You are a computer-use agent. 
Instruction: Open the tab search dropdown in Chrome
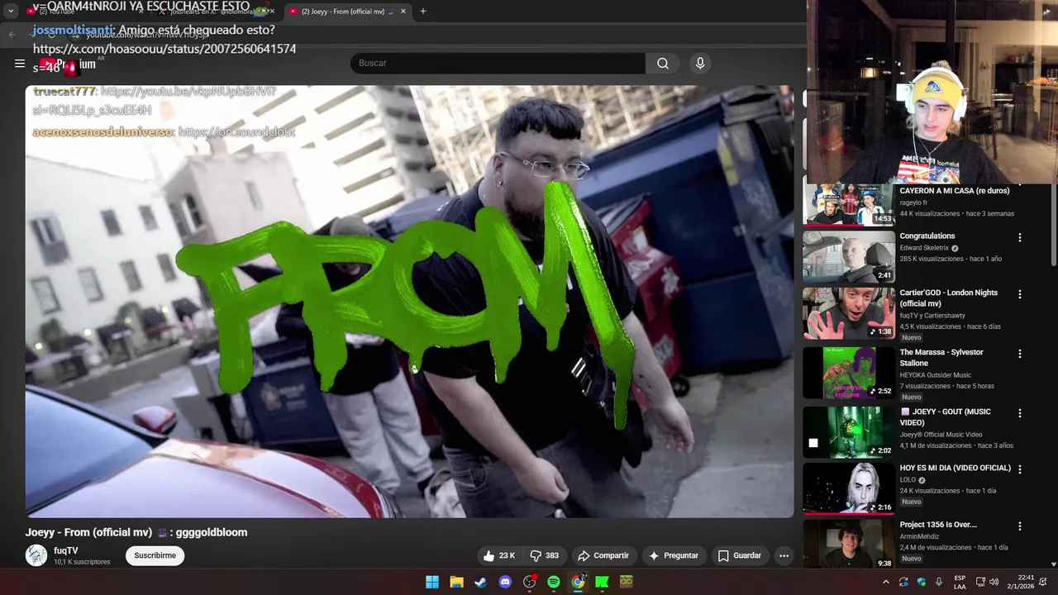coord(11,12)
